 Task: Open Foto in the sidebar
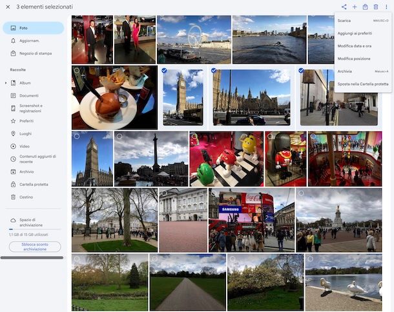(x=33, y=28)
